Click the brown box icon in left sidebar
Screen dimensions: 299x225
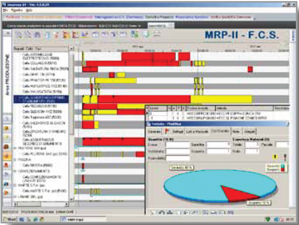click(x=7, y=147)
